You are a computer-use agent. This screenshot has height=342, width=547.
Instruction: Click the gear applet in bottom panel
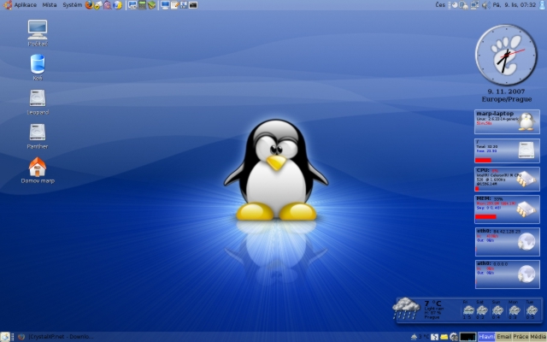pos(454,337)
